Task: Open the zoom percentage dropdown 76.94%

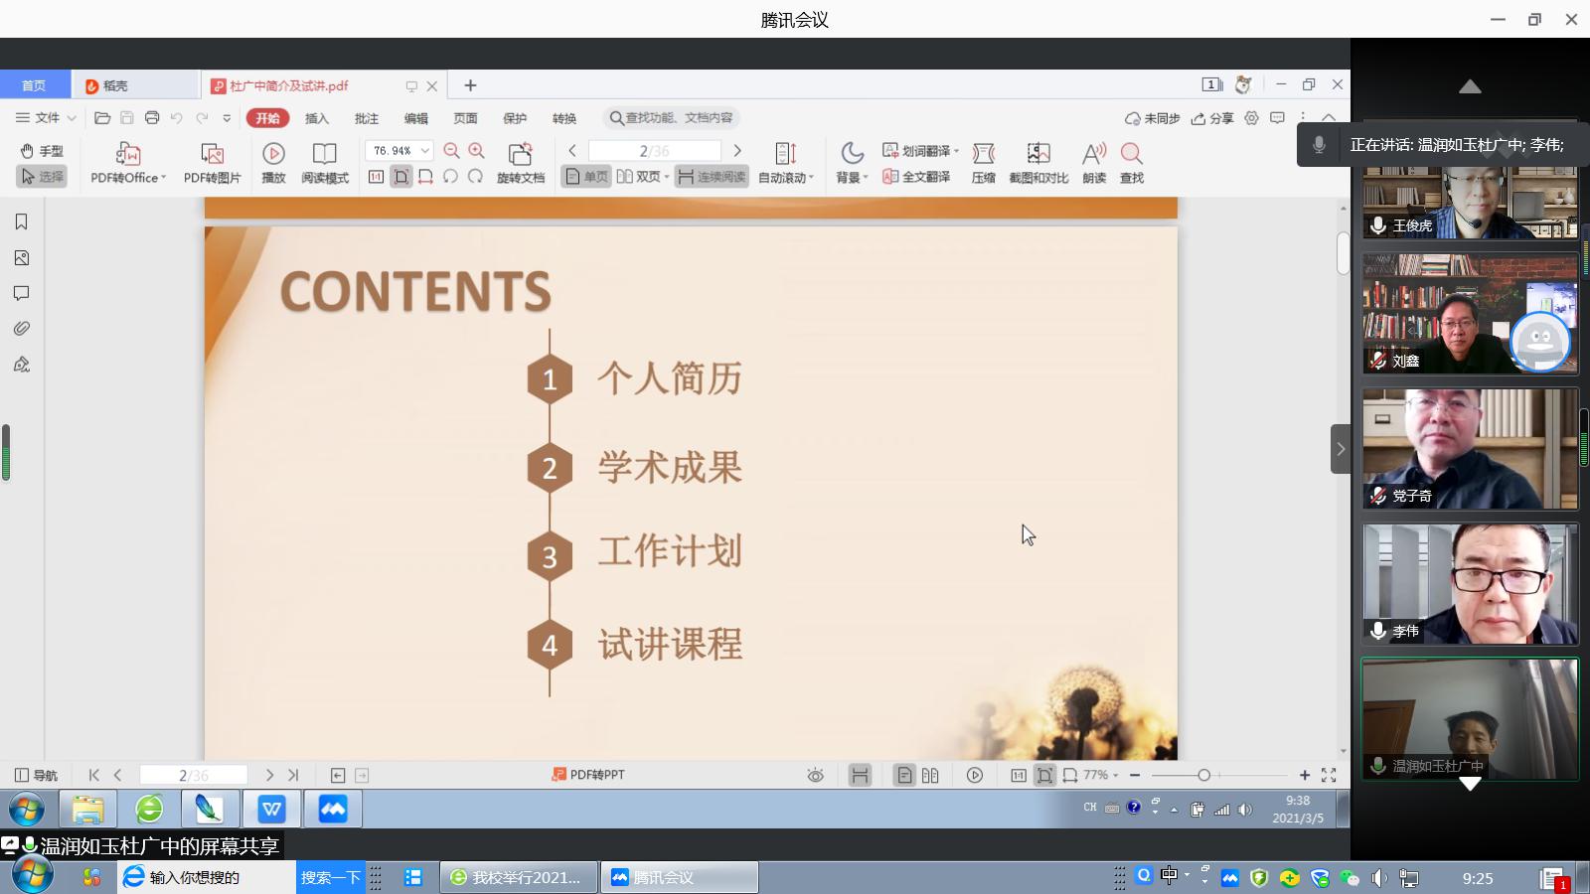Action: (424, 151)
